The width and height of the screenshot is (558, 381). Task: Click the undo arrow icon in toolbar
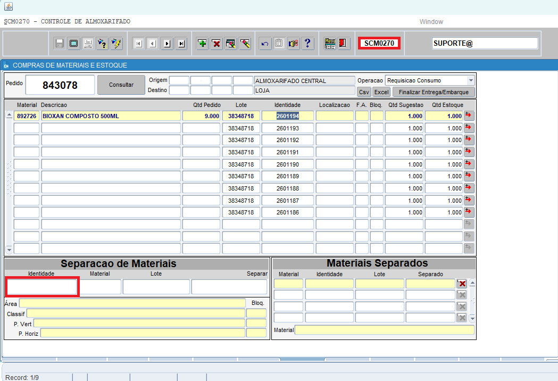(264, 44)
